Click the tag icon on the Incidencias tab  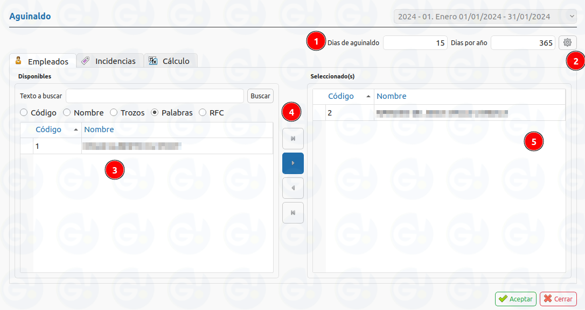coord(85,61)
